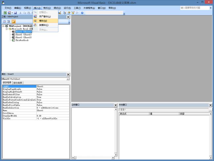Viewport: 214px width, 161px height.
Task: Click the Toolbox toolbar icon
Action: click(77, 13)
